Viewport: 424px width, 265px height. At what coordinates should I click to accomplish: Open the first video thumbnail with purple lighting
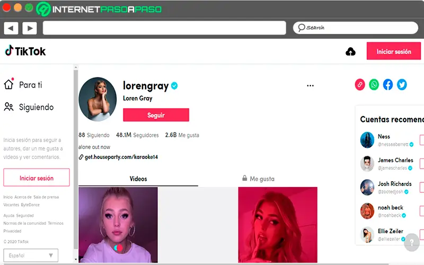pyautogui.click(x=118, y=224)
